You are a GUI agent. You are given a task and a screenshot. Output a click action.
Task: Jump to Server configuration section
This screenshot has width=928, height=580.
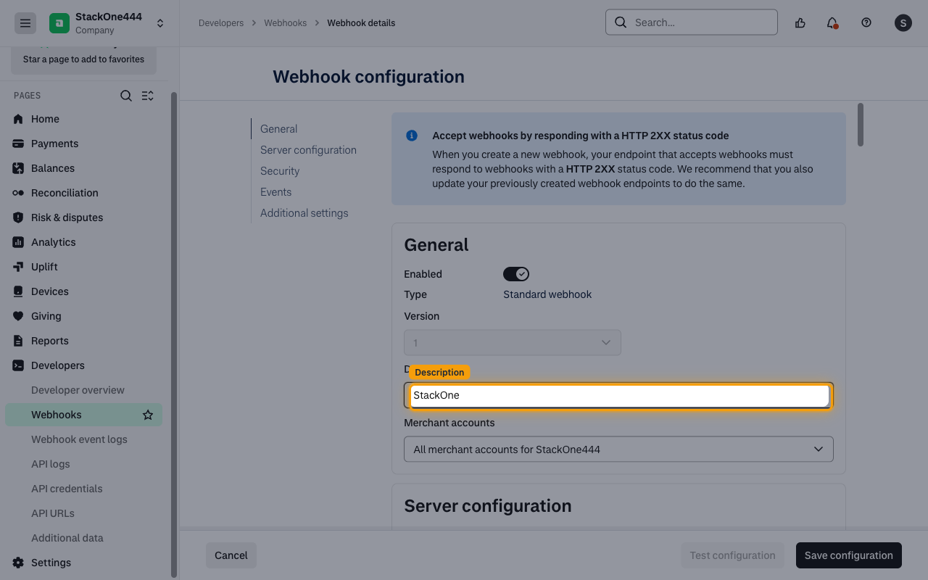[308, 150]
